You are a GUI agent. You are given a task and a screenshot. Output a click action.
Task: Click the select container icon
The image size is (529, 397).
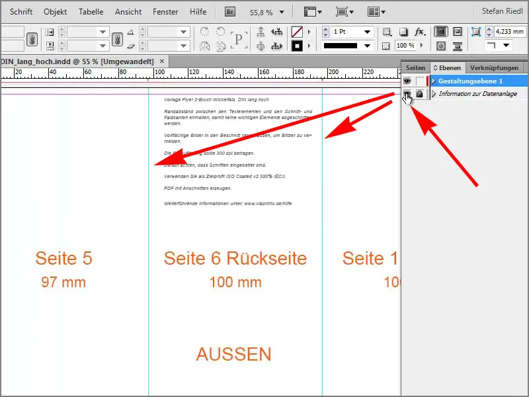click(x=261, y=32)
